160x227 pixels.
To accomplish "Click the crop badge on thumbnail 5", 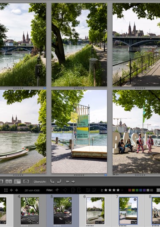I will pyautogui.click(x=67, y=223).
